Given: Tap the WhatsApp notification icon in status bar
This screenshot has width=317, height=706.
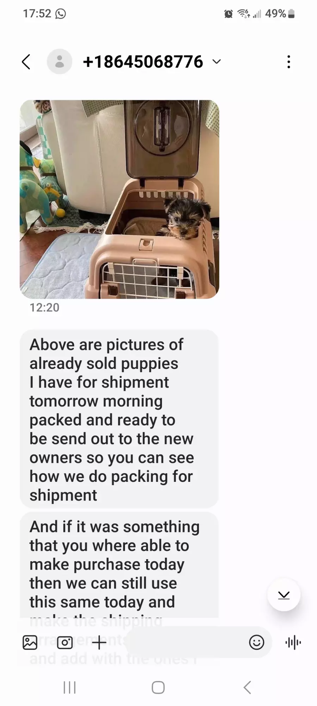Looking at the screenshot, I should tap(61, 14).
